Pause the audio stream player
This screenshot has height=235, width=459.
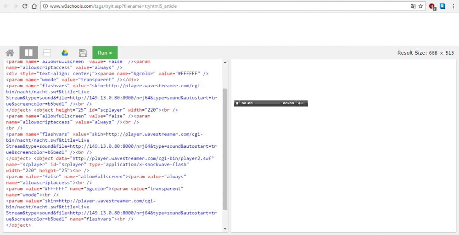(x=237, y=103)
